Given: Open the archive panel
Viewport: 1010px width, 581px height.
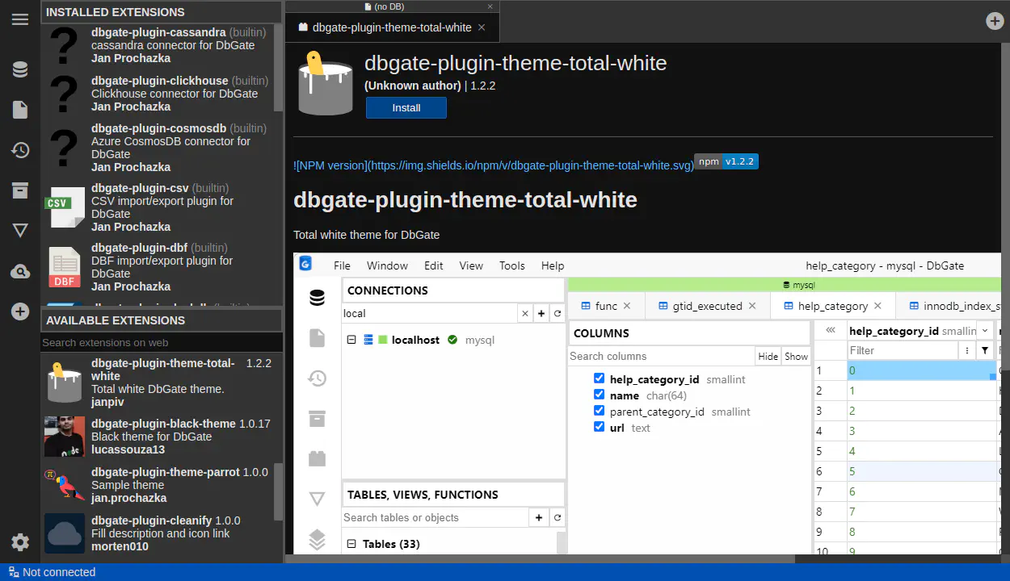Looking at the screenshot, I should tap(20, 190).
